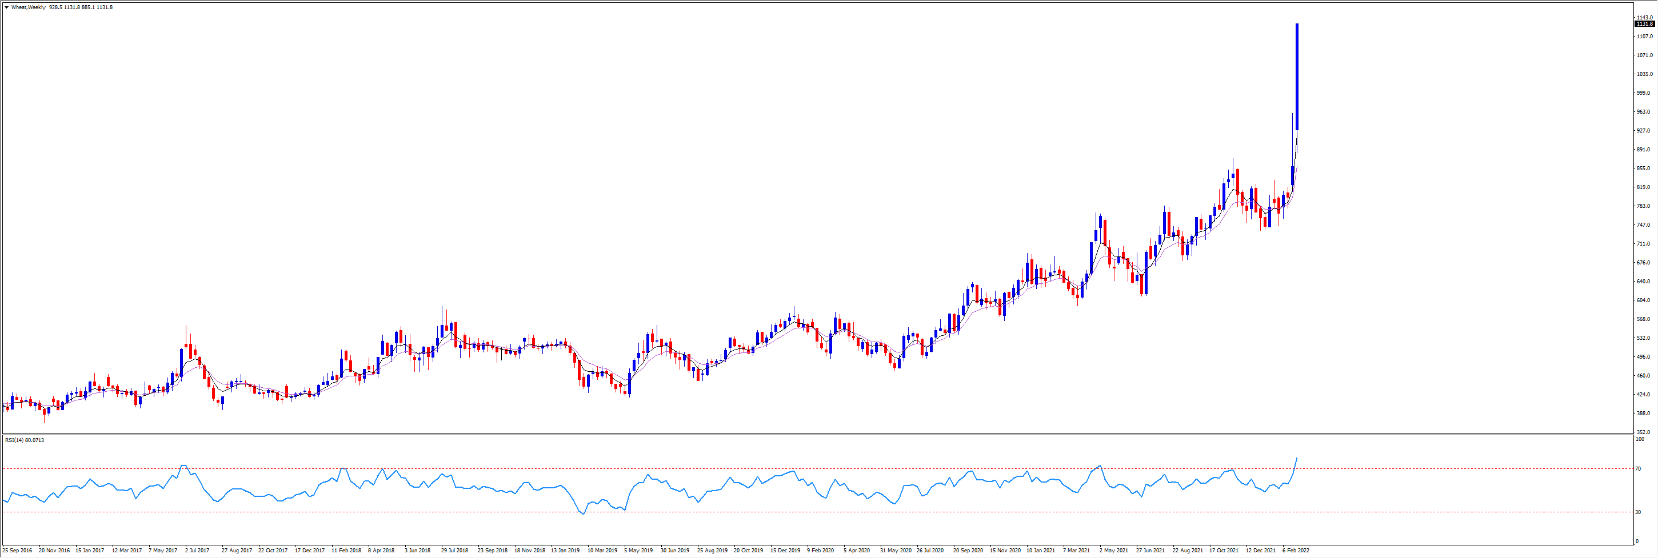
Task: Click the Wheat,Weekly chart title
Action: 29,8
